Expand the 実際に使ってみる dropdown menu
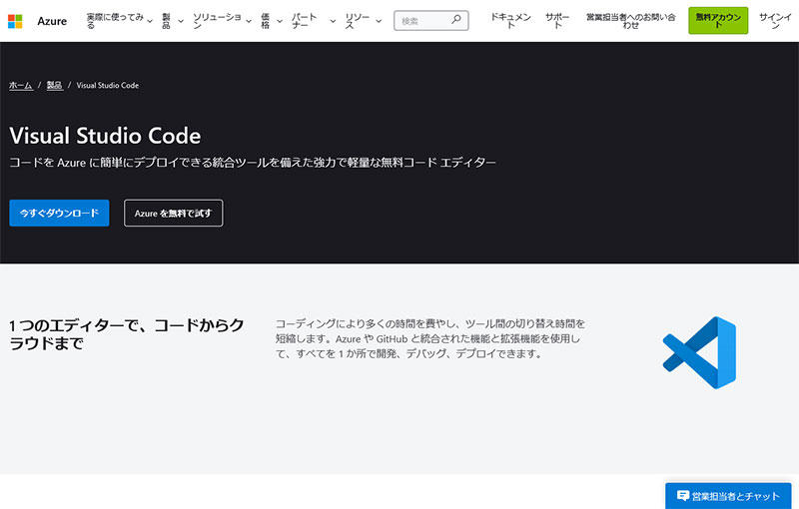Screen dimensions: 799x509 119,21
